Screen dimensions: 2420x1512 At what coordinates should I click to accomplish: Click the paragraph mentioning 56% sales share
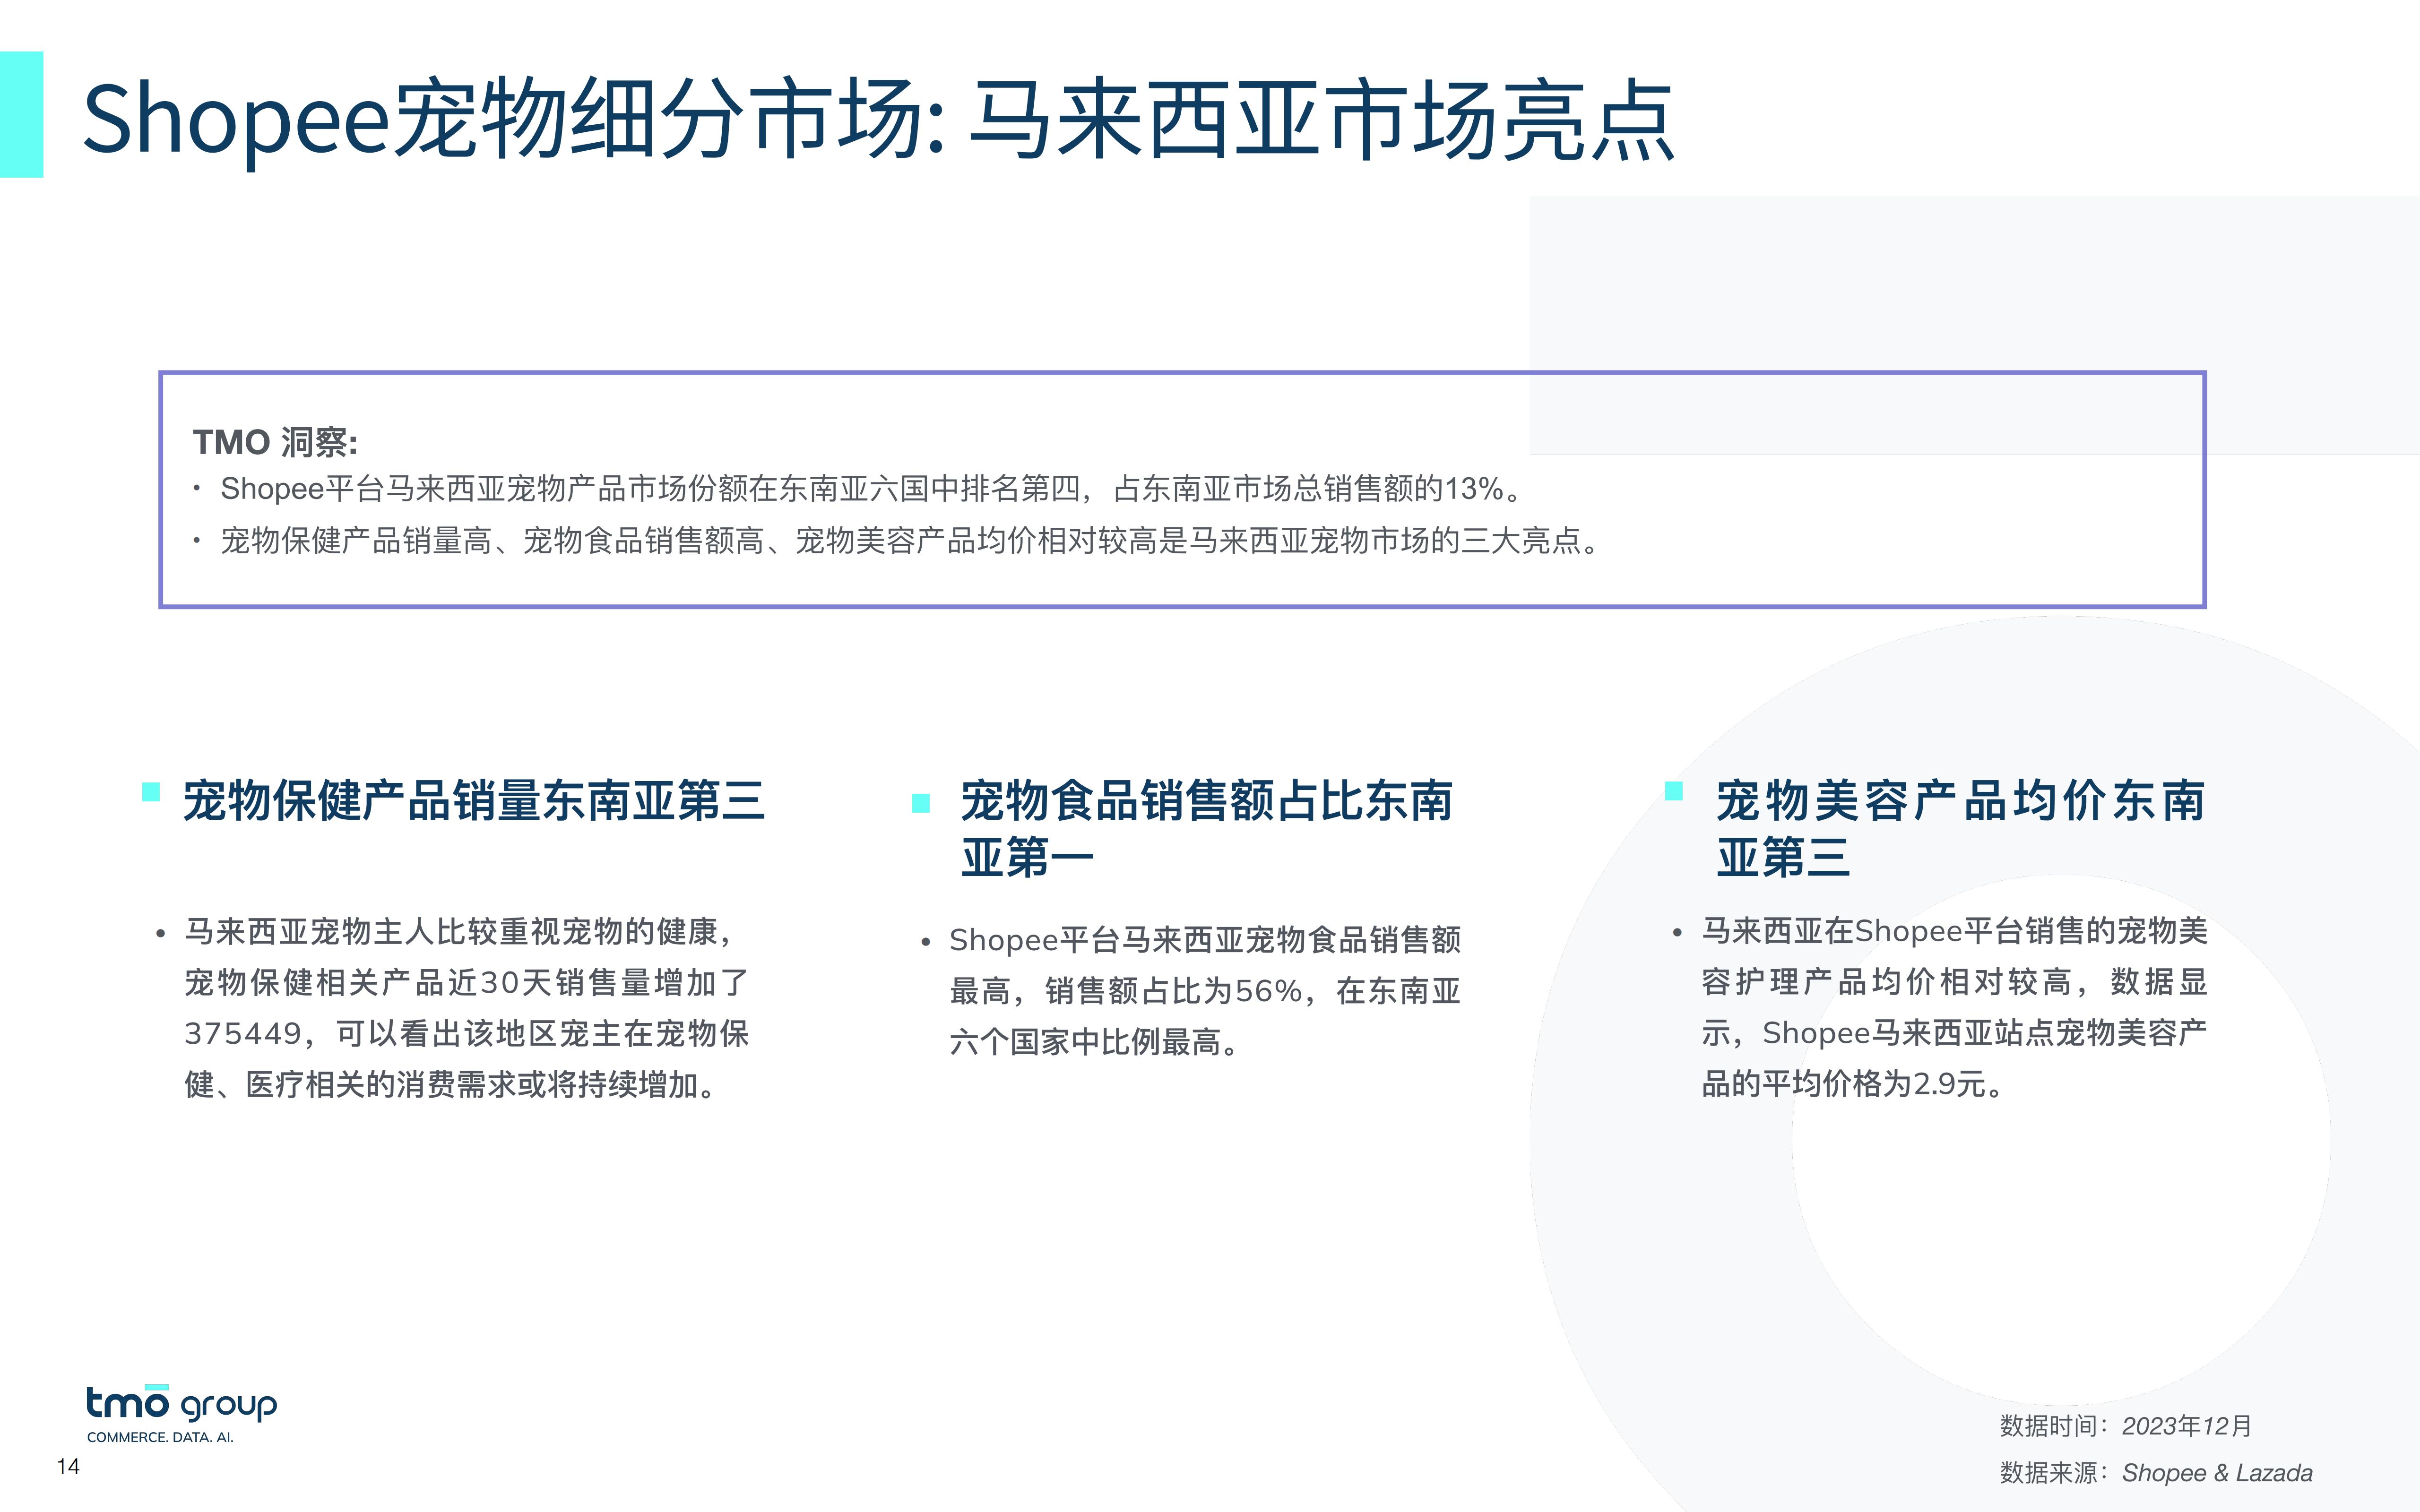point(1204,991)
